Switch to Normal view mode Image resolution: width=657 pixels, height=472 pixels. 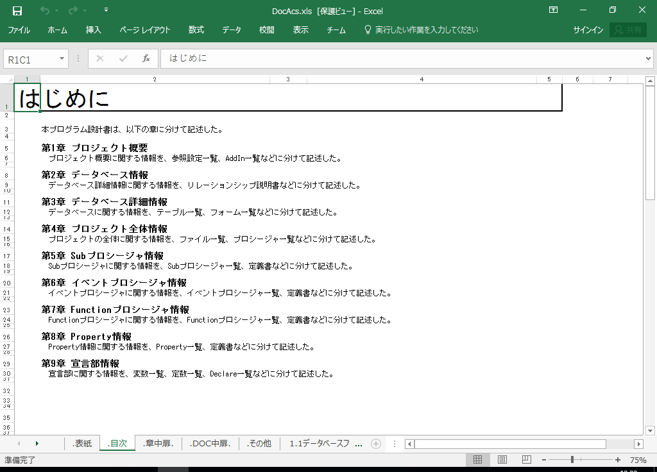(477, 460)
